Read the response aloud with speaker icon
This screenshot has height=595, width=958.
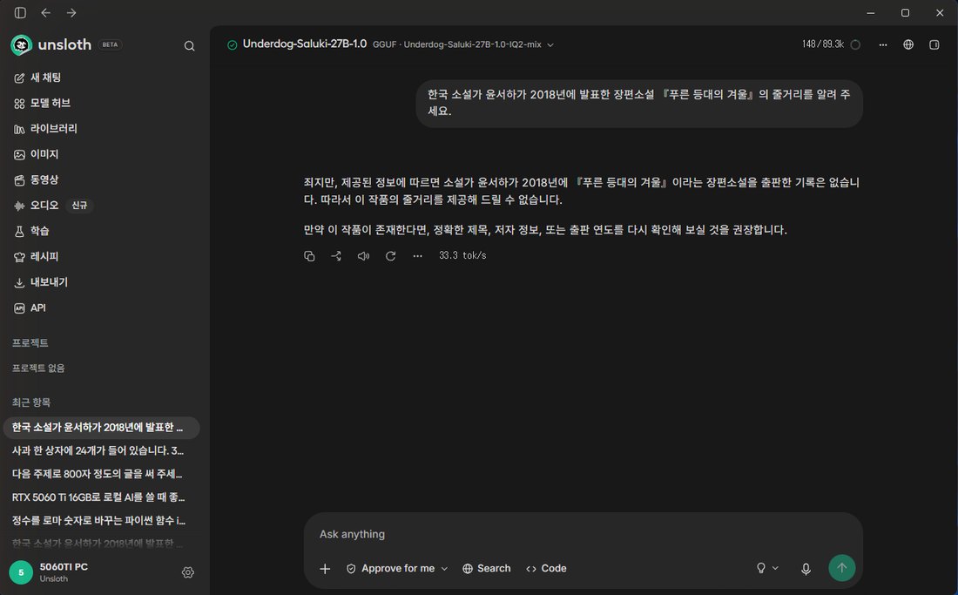coord(363,256)
